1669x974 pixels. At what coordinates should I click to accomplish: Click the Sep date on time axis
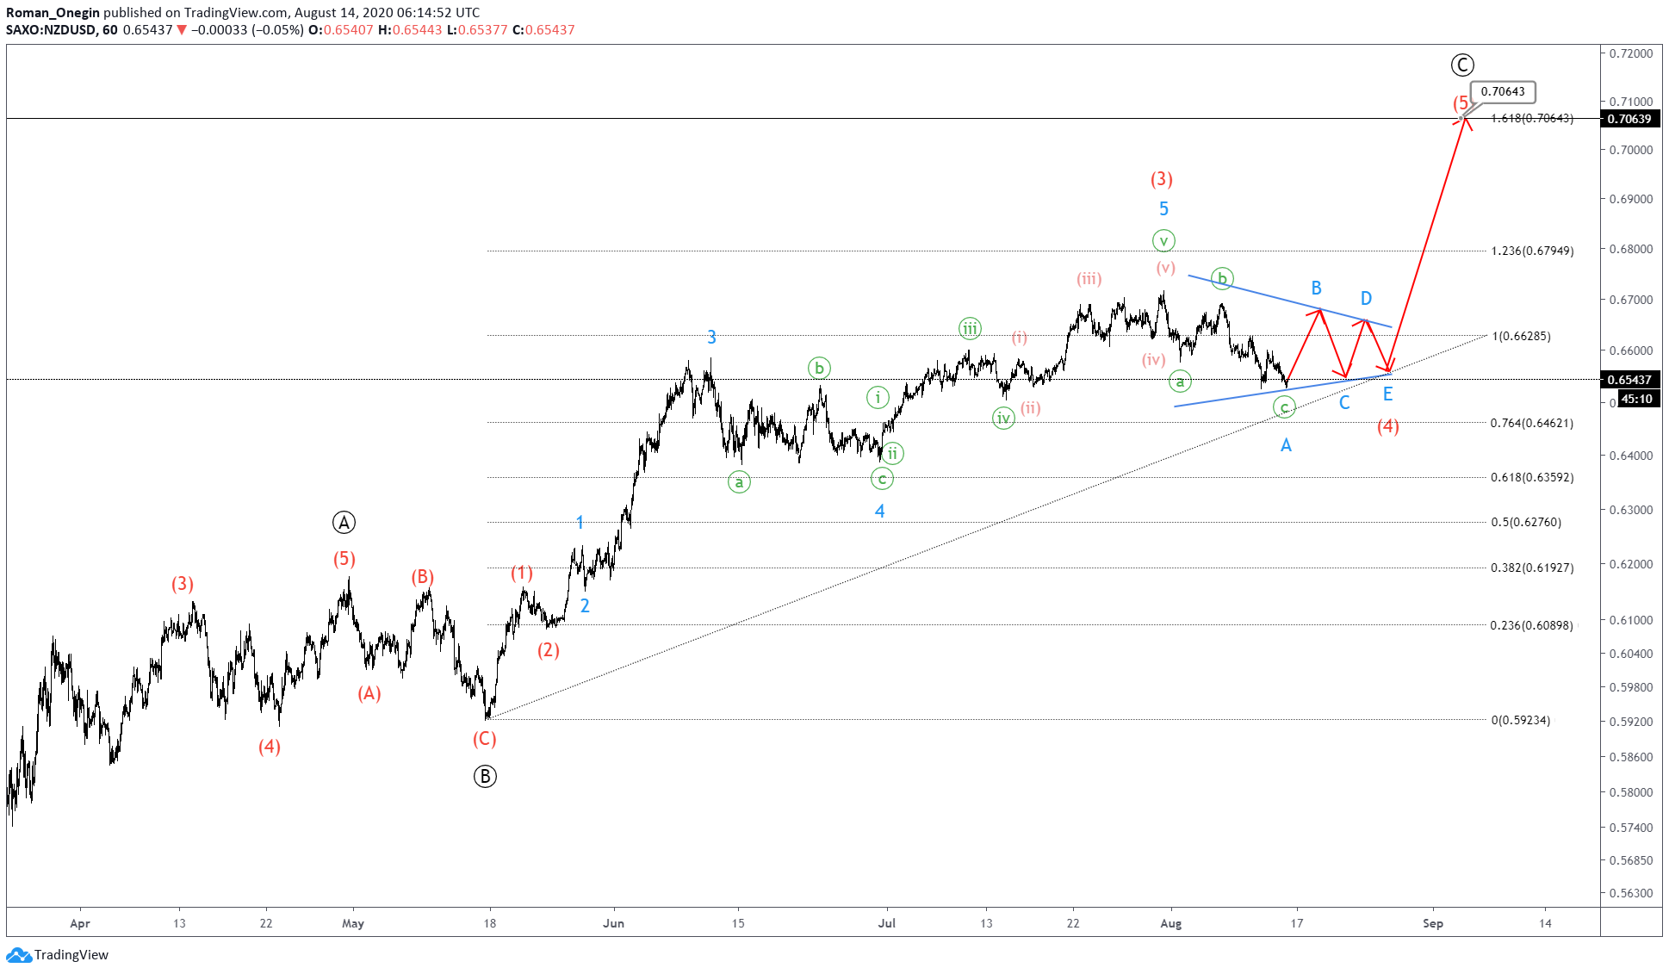[1432, 923]
